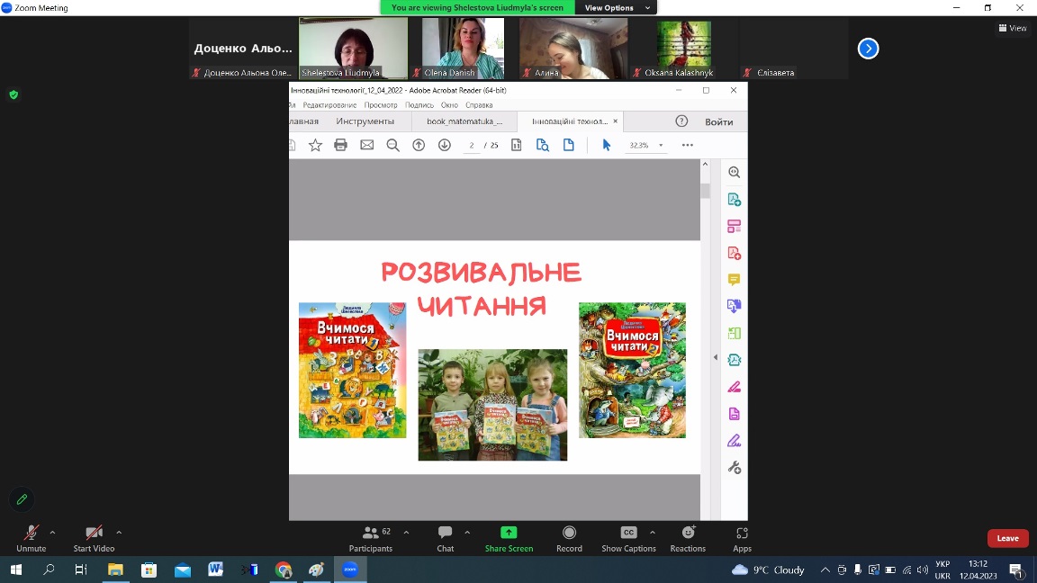Show next participants with blue arrow
Image resolution: width=1037 pixels, height=583 pixels.
[868, 49]
